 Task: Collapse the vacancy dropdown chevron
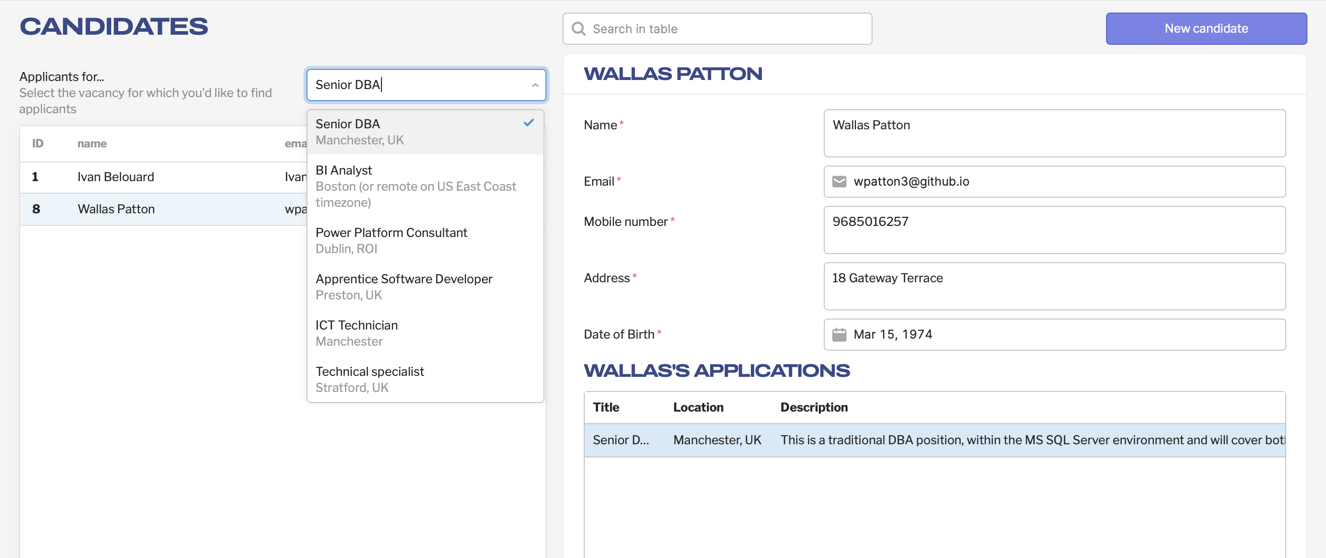tap(535, 85)
